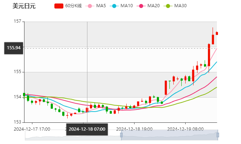The image size is (241, 144).
Task: Click the 2024-12-17 17:00 axis label
Action: 32,129
